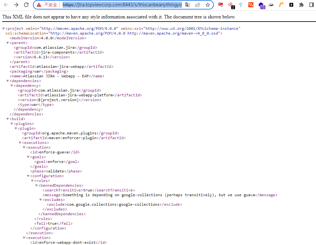Share this page via share icon
Image resolution: width=316 pixels, height=245 pixels.
point(198,5)
